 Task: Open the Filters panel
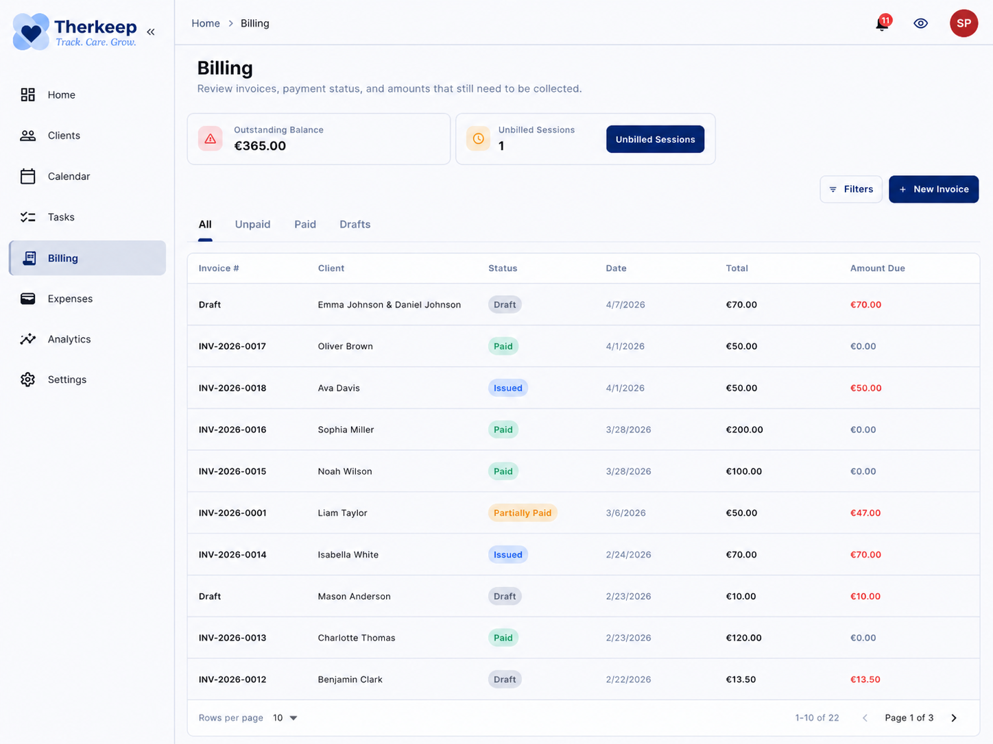click(851, 189)
